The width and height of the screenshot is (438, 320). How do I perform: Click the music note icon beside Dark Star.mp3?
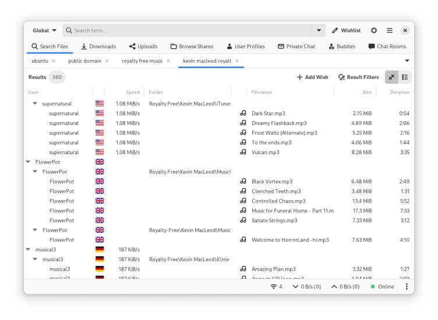(x=243, y=113)
